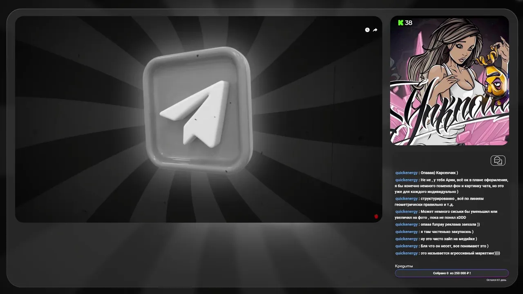Click username before 'ну это чисто хайп'
523x294 pixels.
pos(406,238)
